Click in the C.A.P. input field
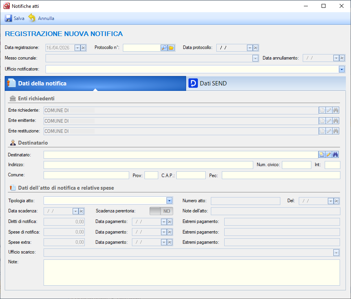 [191, 175]
